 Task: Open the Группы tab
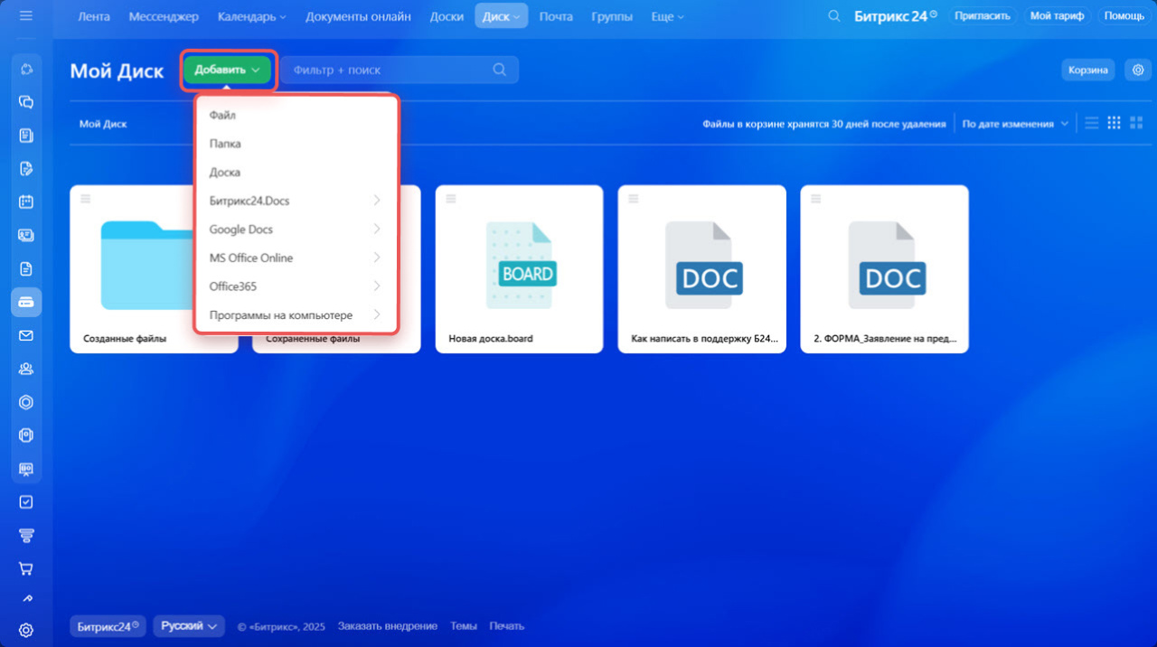point(612,16)
